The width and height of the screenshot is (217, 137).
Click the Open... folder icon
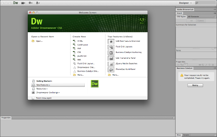click(x=33, y=41)
